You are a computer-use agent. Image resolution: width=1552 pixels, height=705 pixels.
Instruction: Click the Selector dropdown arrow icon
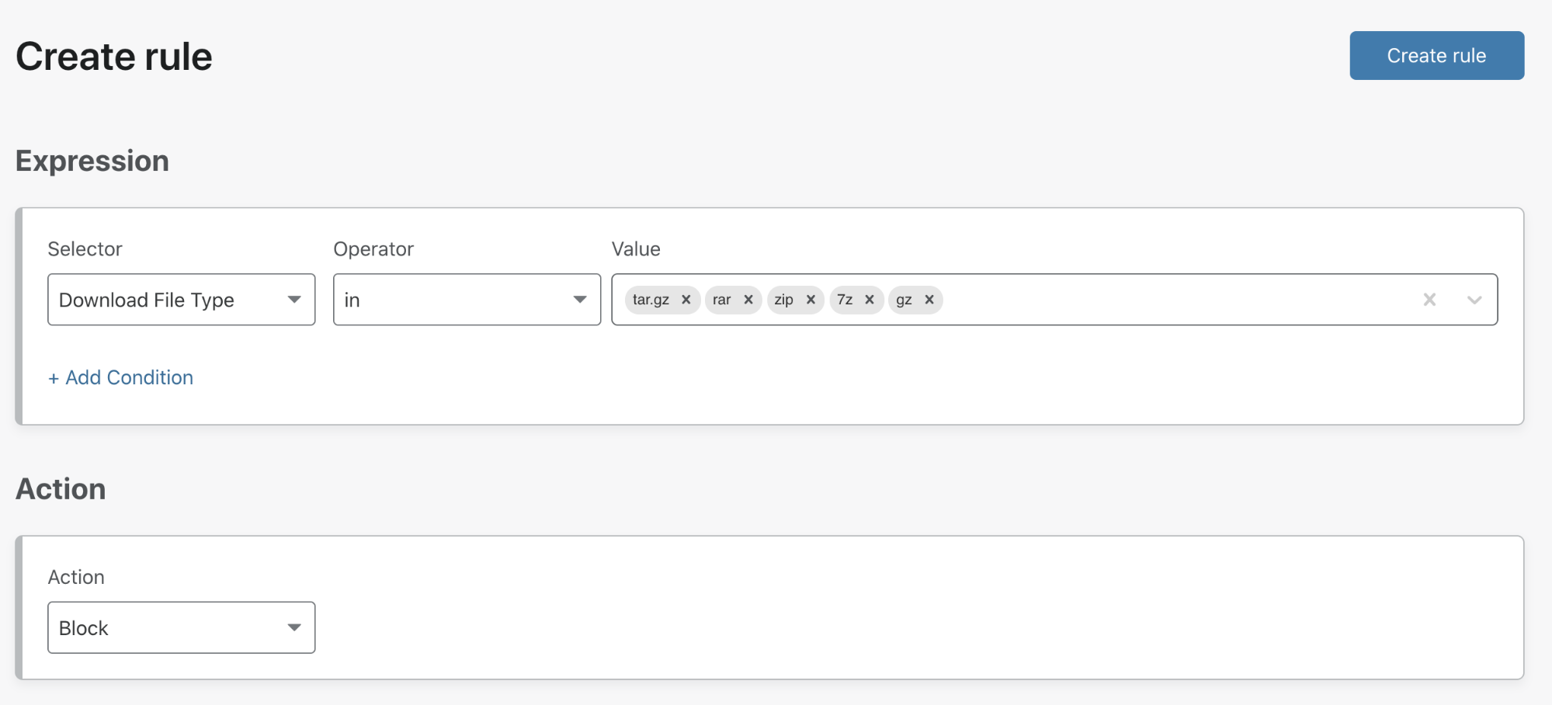click(294, 300)
